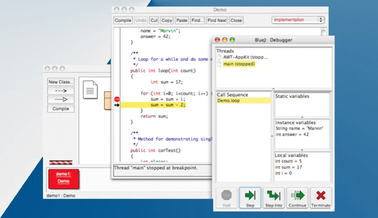This screenshot has width=378, height=218.
Task: Click the Continue green arrows icon
Action: (297, 195)
